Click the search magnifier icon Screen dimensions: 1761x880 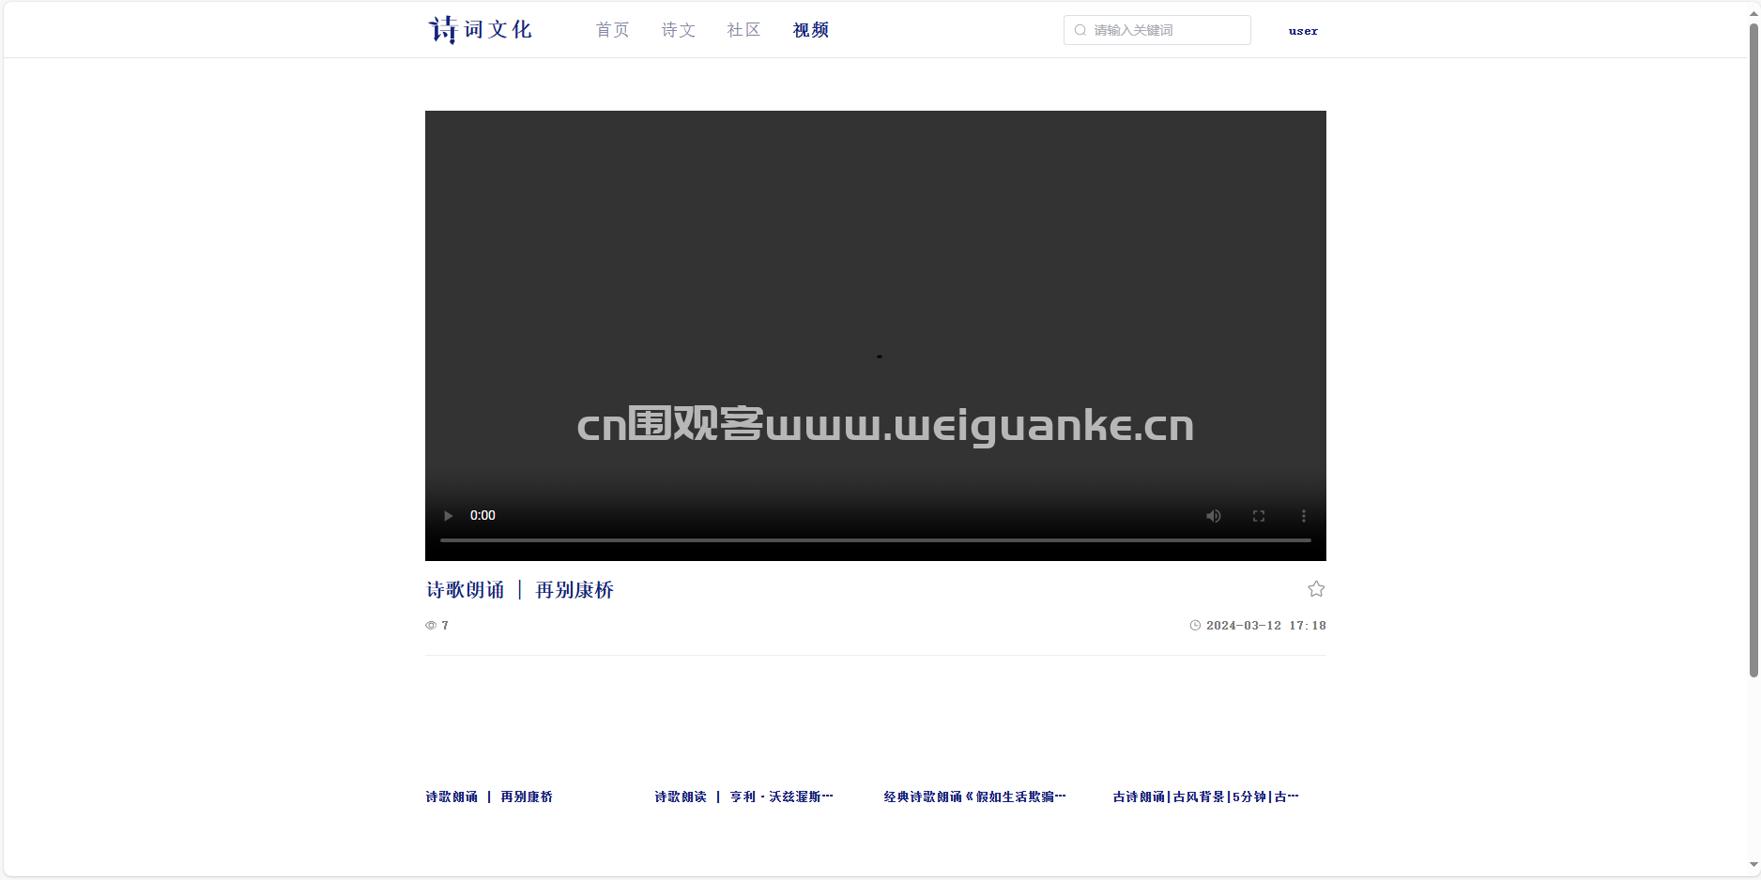click(x=1080, y=30)
